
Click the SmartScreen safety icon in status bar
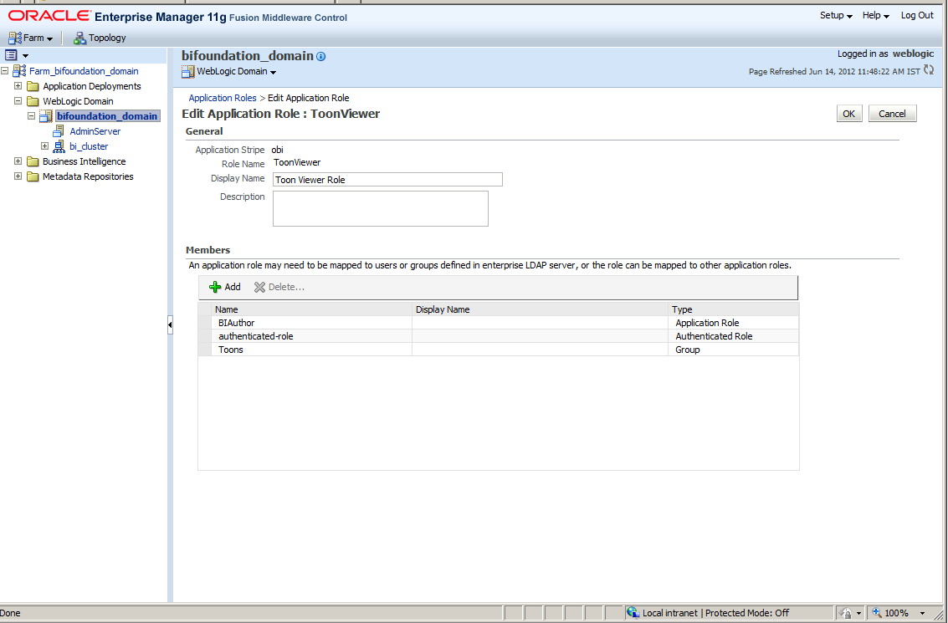[x=848, y=612]
